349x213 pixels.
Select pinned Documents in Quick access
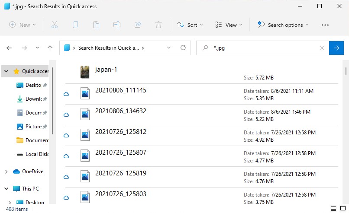point(32,113)
